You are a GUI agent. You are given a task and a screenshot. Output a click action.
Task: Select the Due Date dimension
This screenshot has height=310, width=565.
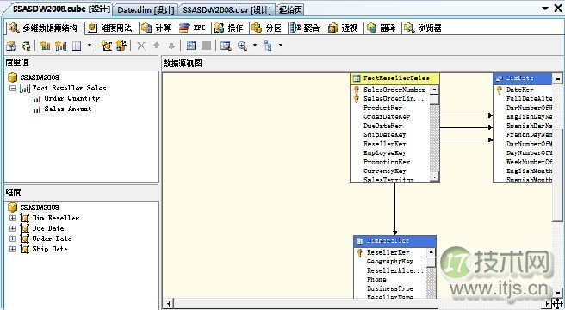48,228
